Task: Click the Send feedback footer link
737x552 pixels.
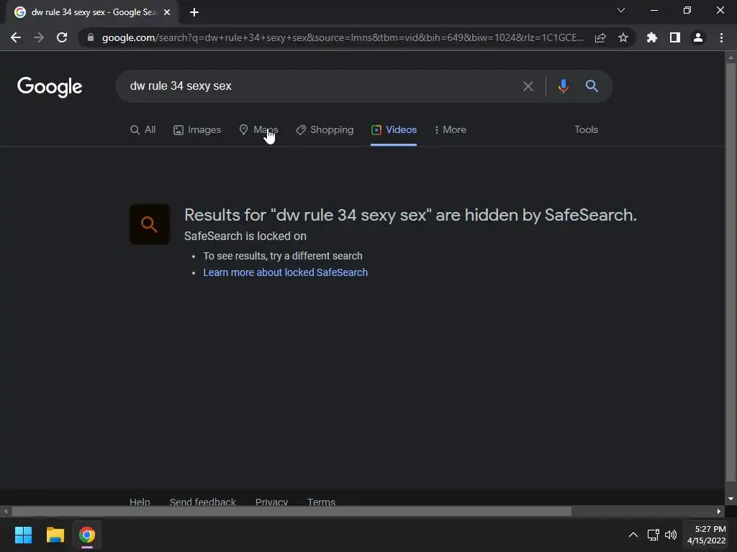Action: [202, 502]
